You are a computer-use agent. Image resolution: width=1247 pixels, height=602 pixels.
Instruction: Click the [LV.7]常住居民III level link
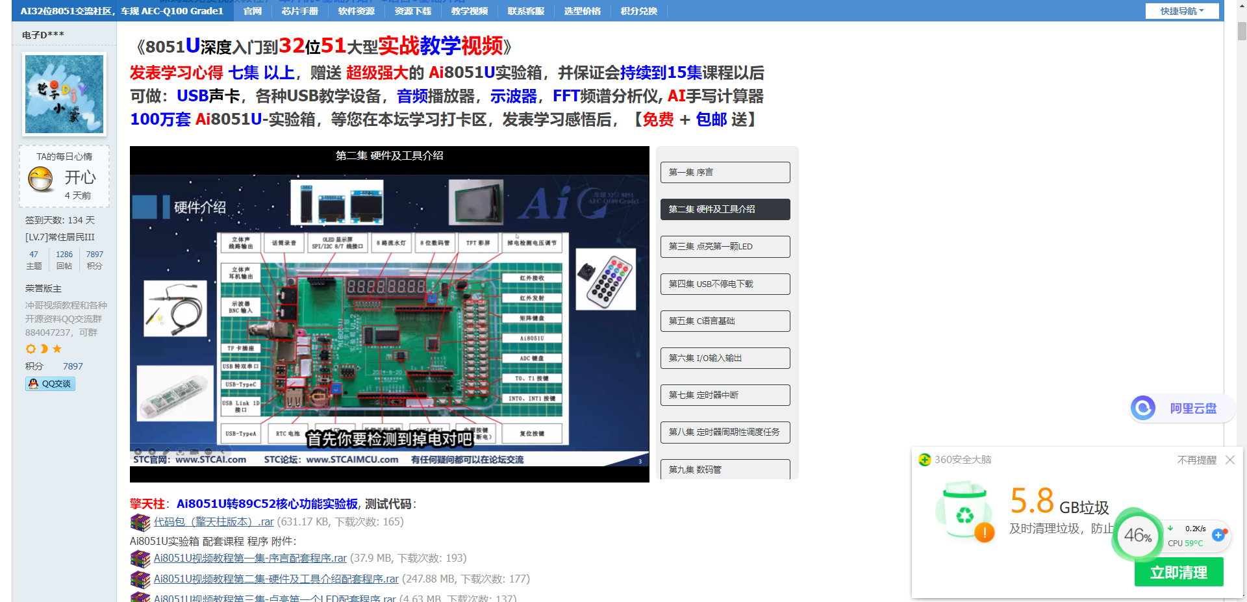[x=60, y=237]
